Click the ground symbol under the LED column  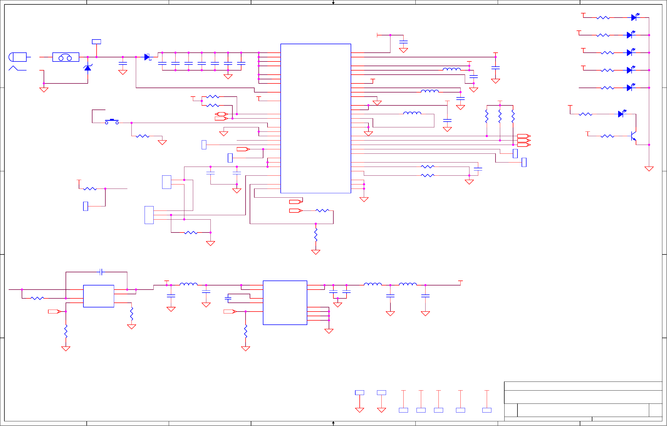(649, 169)
